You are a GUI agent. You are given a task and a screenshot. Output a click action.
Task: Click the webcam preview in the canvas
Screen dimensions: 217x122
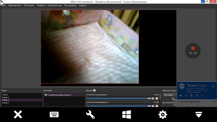(x=90, y=47)
